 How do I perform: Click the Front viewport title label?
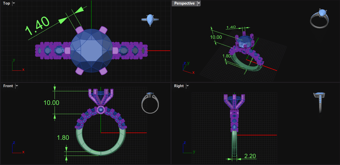click(8, 86)
